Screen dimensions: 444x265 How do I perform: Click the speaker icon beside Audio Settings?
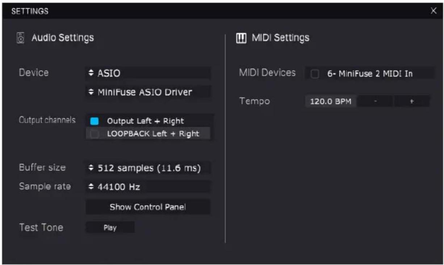click(21, 38)
